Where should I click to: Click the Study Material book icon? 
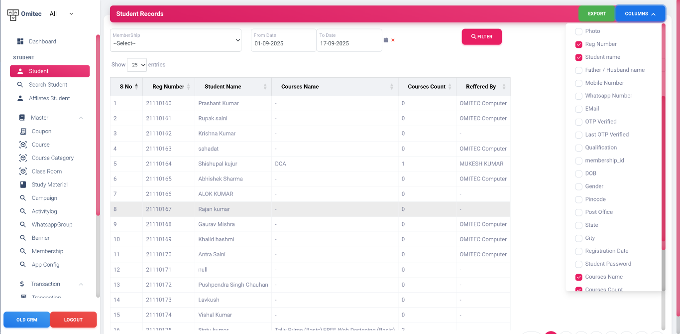click(23, 184)
